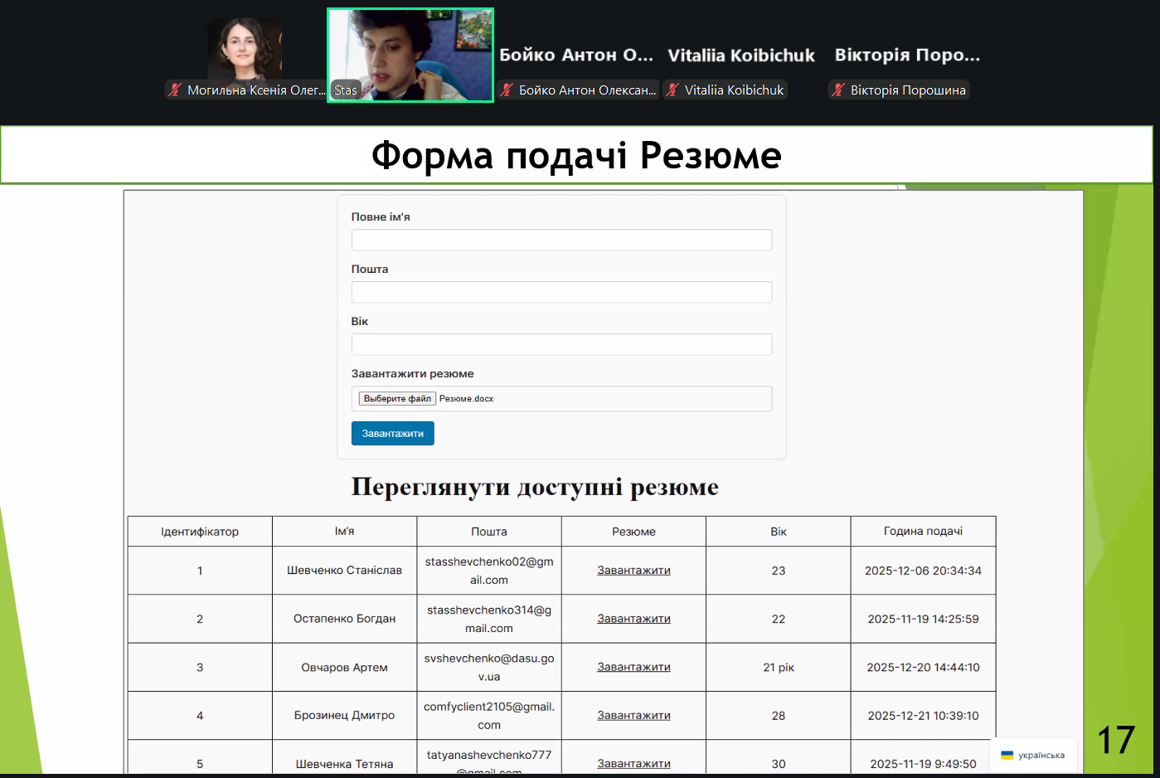Click the Година подачі column header
1160x778 pixels.
click(x=923, y=532)
